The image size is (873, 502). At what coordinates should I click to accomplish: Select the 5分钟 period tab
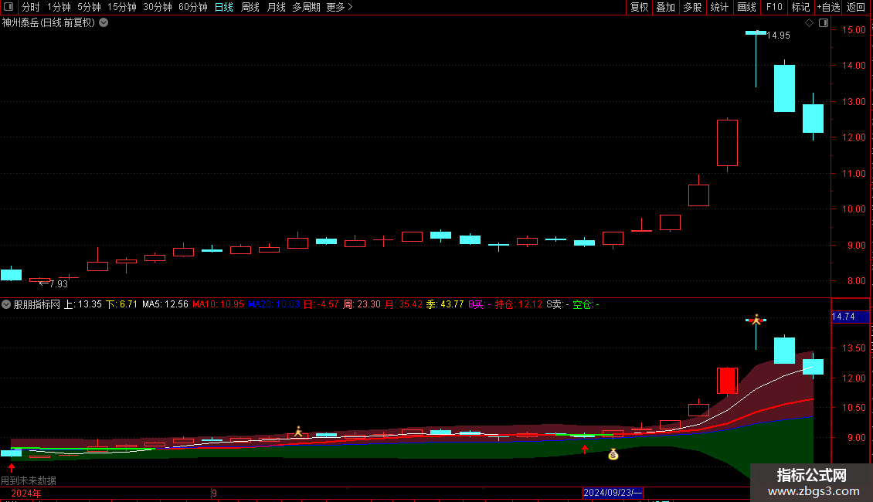tap(89, 7)
